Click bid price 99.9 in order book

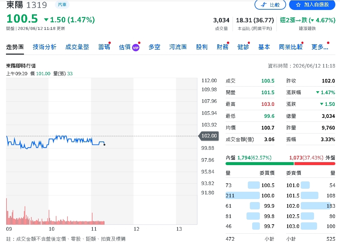(269, 206)
